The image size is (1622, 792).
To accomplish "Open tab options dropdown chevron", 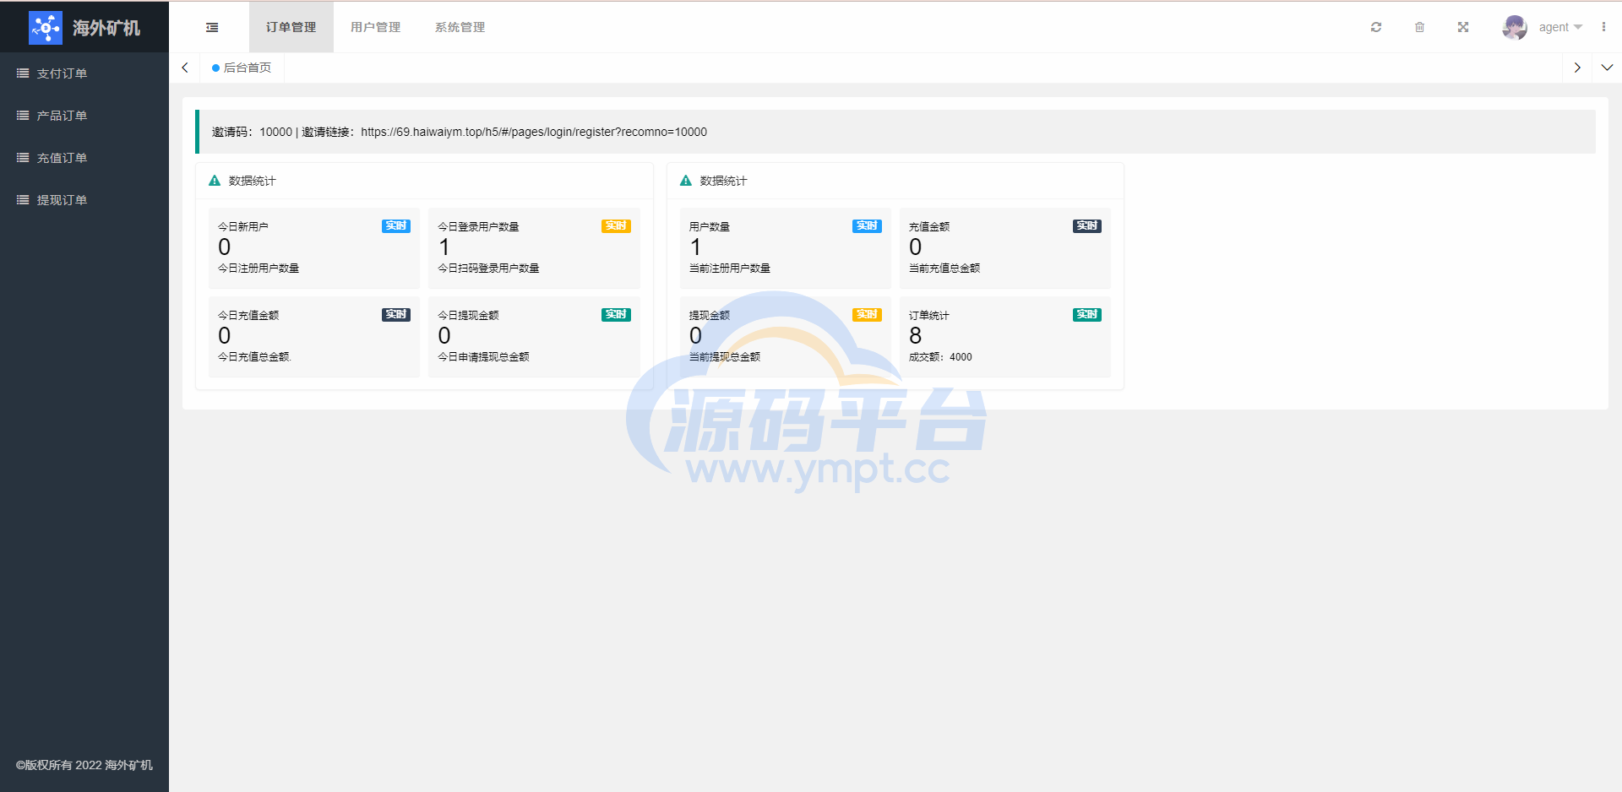I will click(1607, 68).
